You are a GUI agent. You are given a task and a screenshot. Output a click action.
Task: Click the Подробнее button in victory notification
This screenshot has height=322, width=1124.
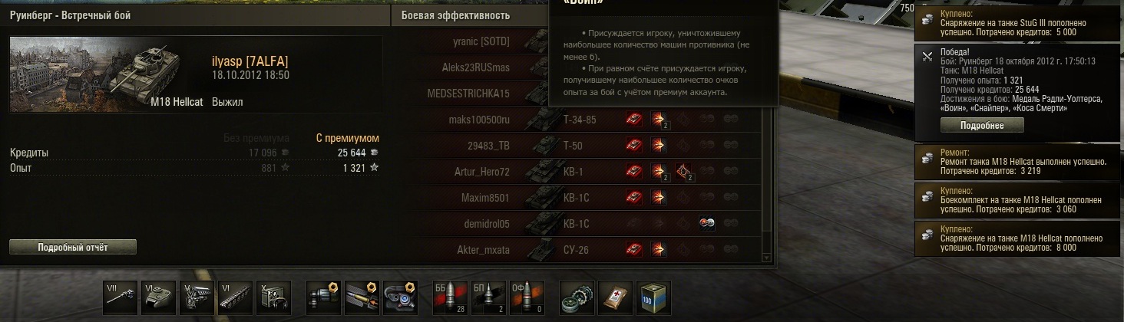click(982, 125)
